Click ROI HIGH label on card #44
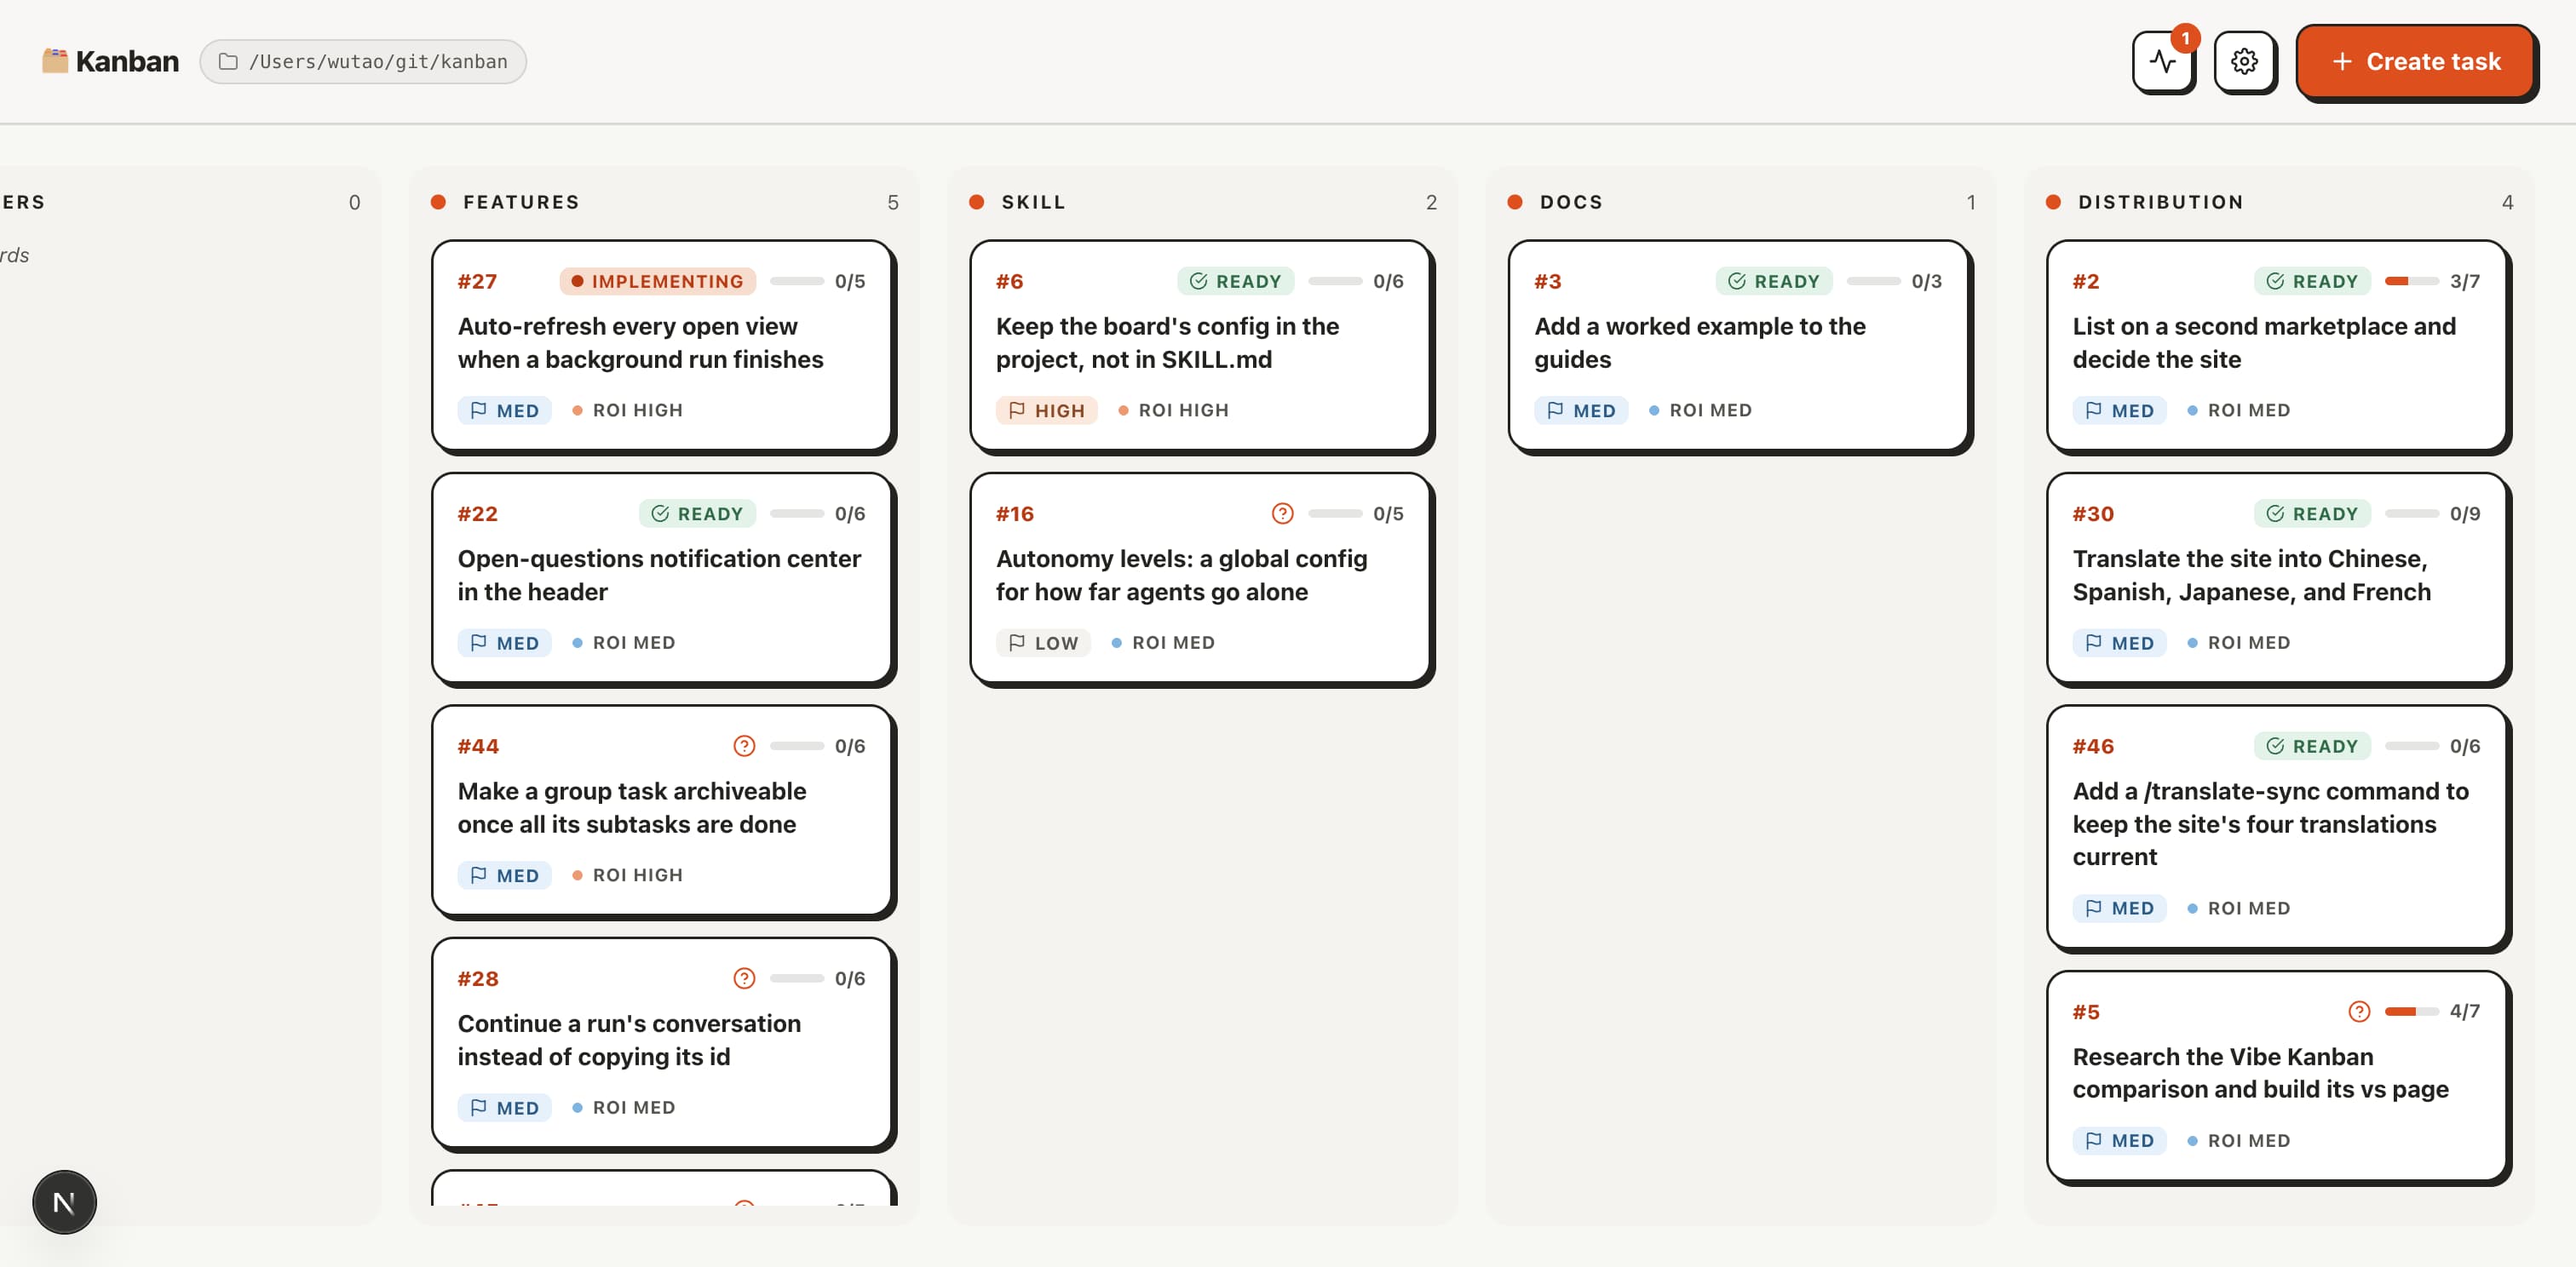This screenshot has height=1267, width=2576. pyautogui.click(x=637, y=875)
